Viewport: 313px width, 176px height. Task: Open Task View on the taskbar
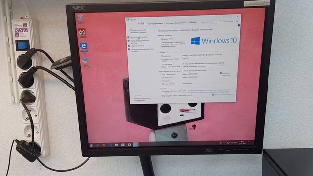click(104, 145)
